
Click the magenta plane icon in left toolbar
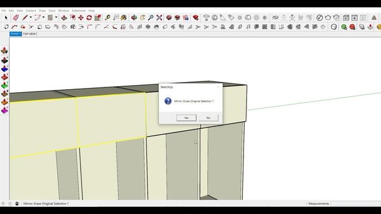point(4,111)
